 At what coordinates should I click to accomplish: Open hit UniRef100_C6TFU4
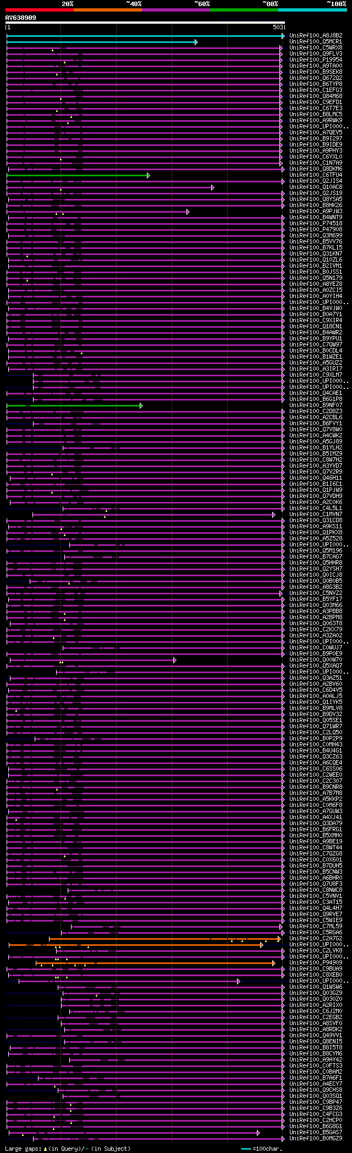[316, 175]
